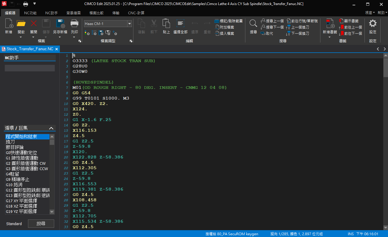Click 顯示書籤 (Show bookmarks)

349,21
